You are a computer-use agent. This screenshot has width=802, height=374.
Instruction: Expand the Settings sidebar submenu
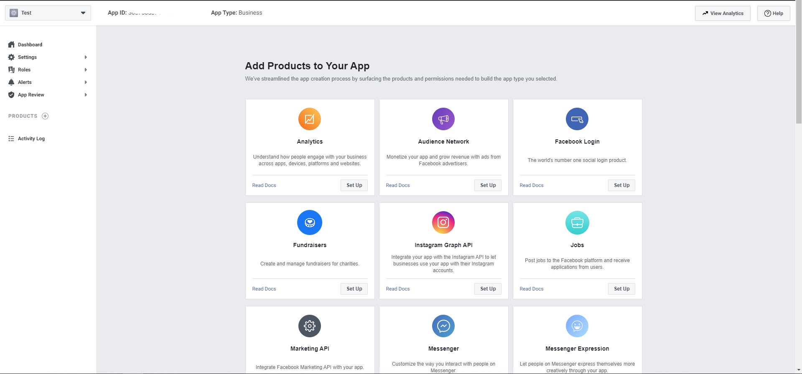click(x=86, y=57)
